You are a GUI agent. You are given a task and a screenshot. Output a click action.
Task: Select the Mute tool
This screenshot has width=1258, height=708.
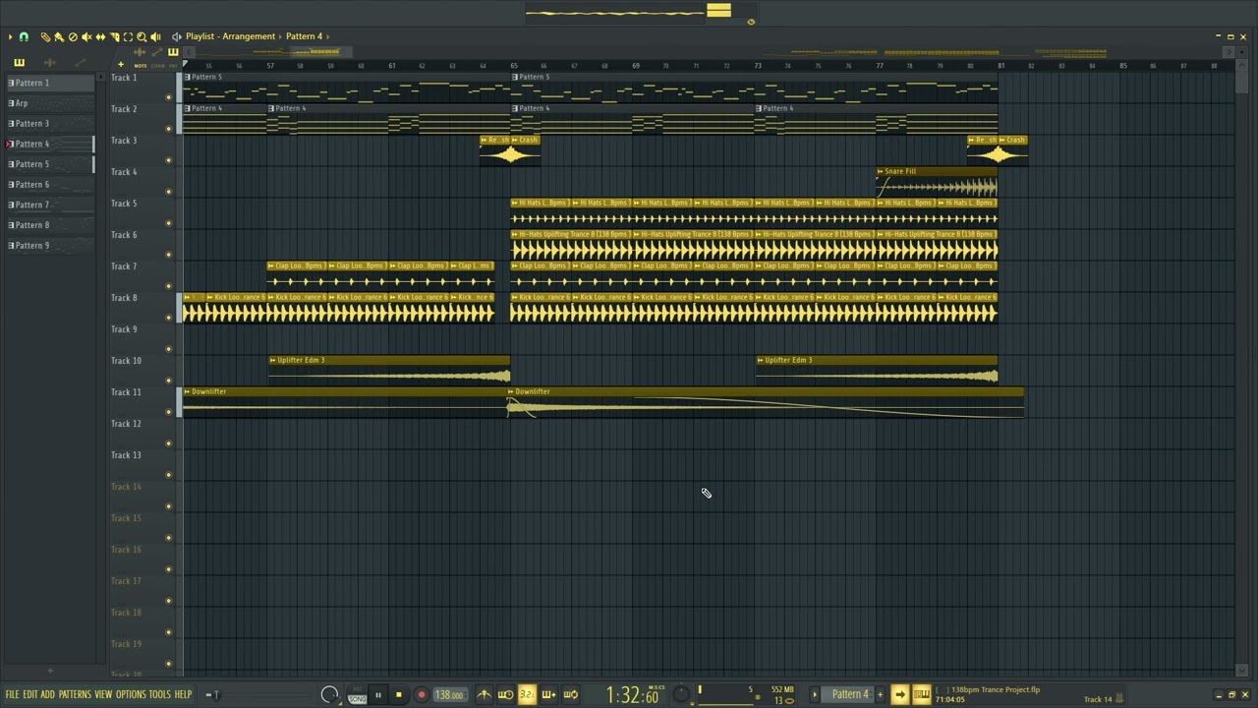coord(86,36)
